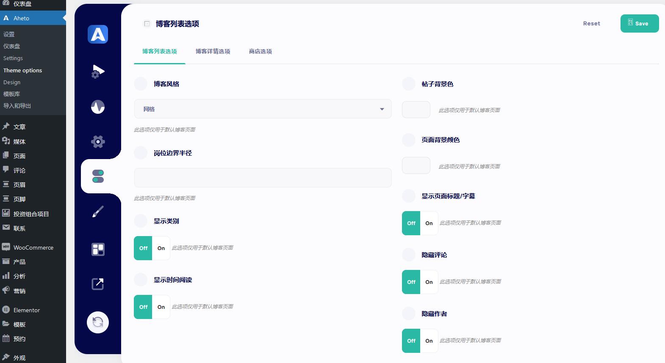Click the Reset button
The width and height of the screenshot is (665, 363).
[x=591, y=24]
